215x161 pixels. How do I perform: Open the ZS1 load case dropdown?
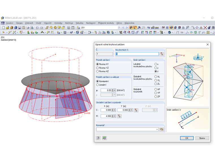click(119, 28)
